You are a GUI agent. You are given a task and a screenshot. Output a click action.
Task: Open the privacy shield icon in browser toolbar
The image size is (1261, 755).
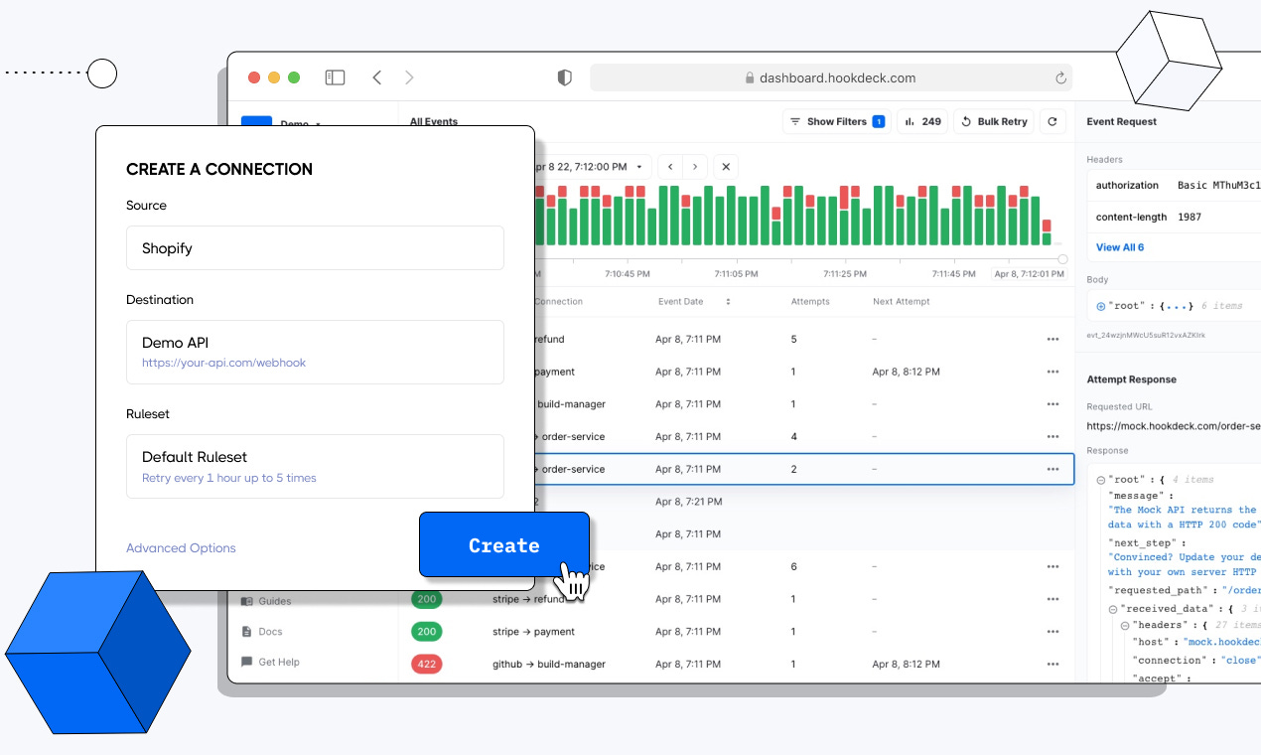564,77
